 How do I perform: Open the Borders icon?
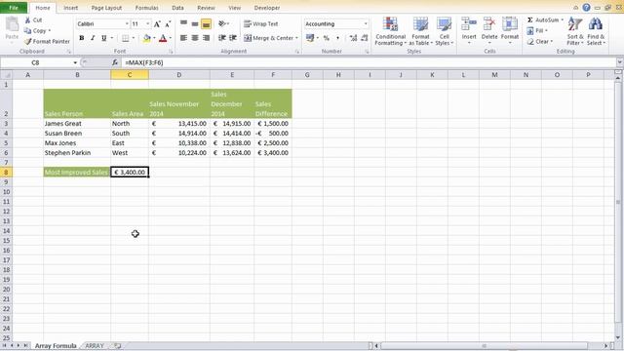click(126, 38)
